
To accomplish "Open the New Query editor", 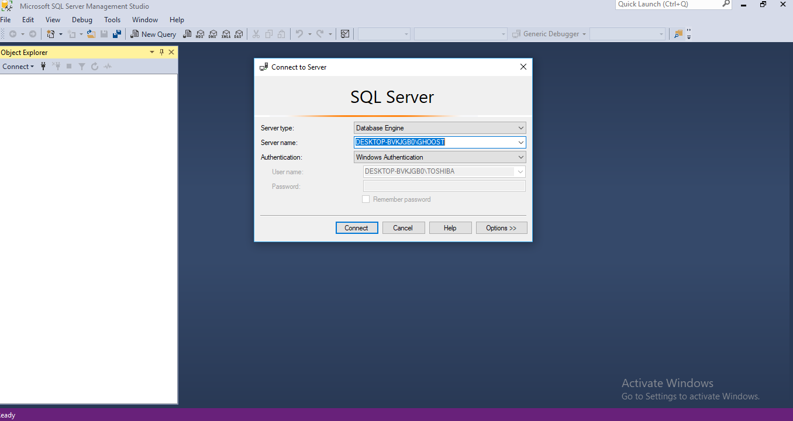I will [153, 34].
